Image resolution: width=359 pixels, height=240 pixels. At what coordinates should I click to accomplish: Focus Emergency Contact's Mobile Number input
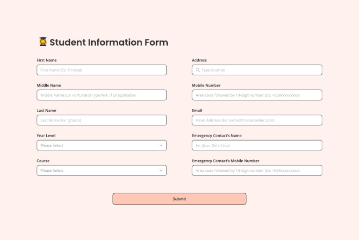pos(257,170)
